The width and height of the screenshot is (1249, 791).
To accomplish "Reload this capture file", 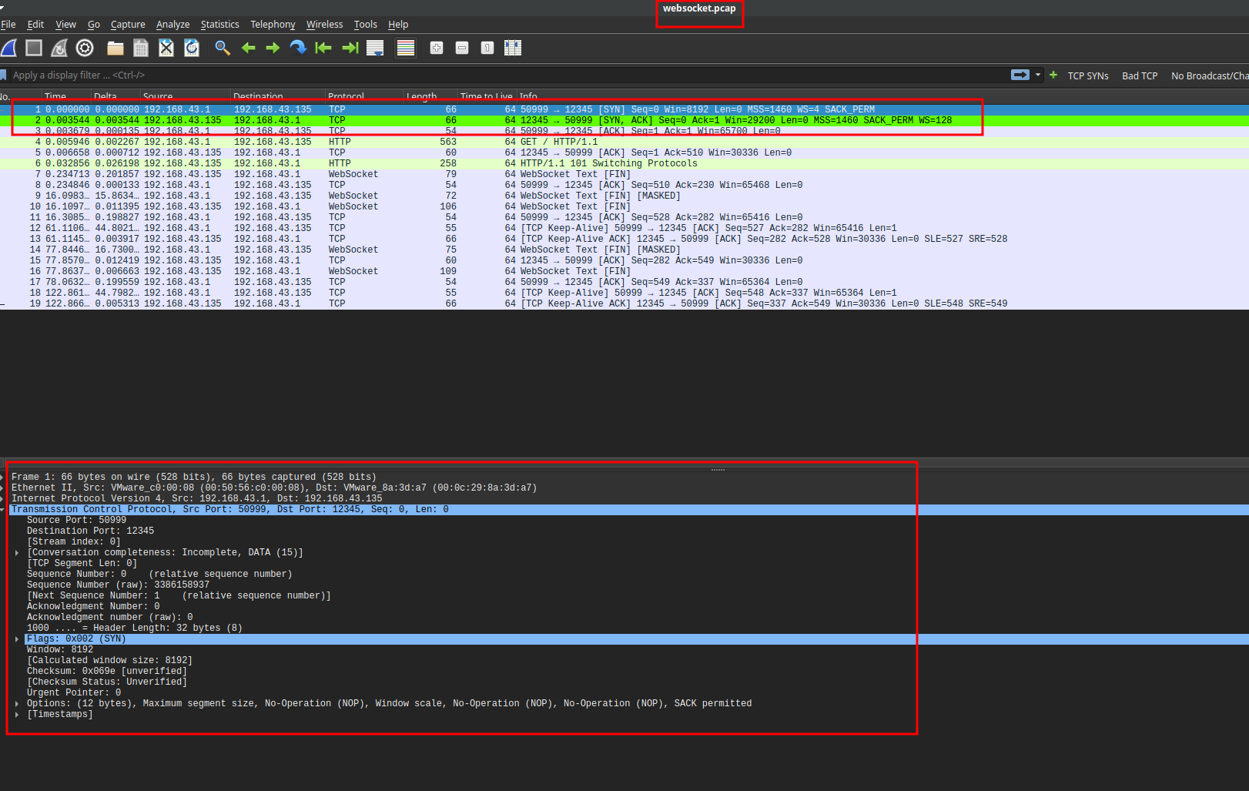I will tap(192, 48).
